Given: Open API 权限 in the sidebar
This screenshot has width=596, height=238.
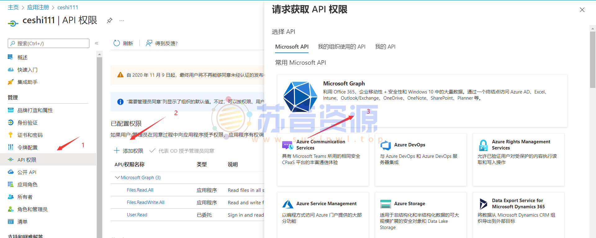Looking at the screenshot, I should [48, 160].
